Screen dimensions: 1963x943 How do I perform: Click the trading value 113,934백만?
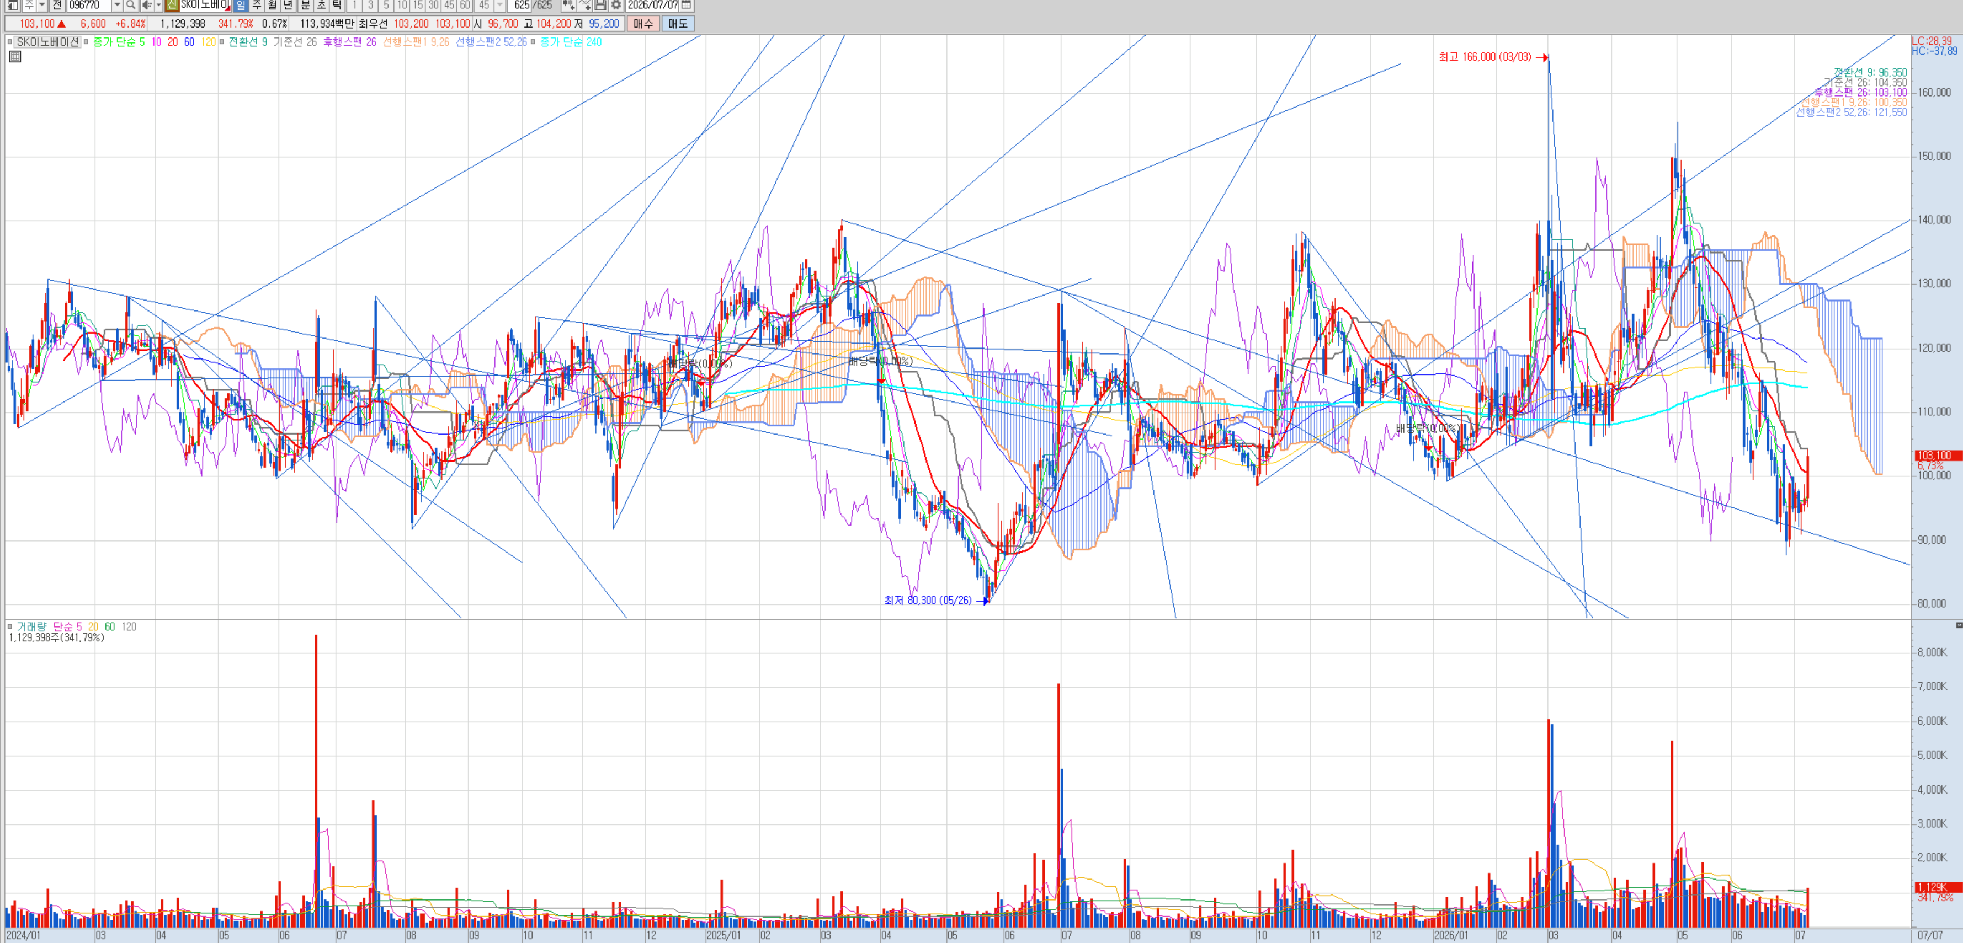coord(327,24)
